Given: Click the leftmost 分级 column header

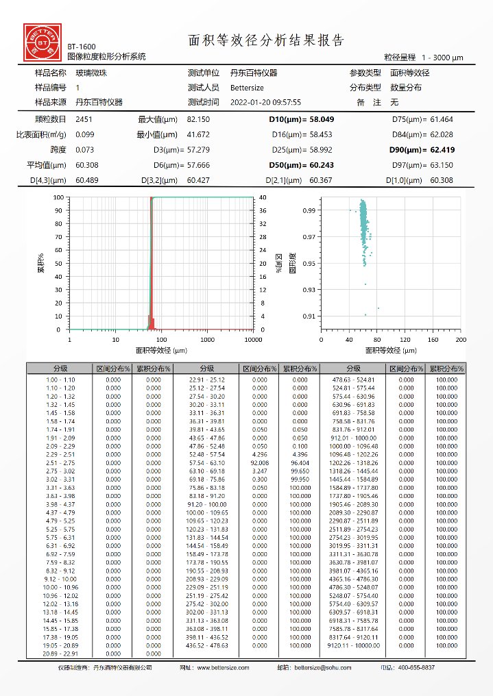Looking at the screenshot, I should click(x=60, y=369).
